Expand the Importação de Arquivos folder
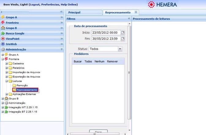The width and height of the screenshot is (206, 135). click(x=7, y=73)
